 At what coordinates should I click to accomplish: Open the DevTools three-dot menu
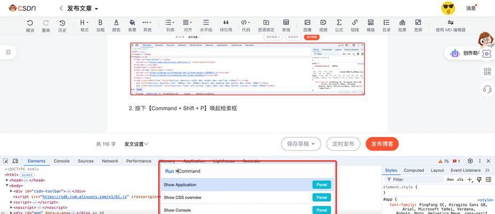tap(480, 161)
